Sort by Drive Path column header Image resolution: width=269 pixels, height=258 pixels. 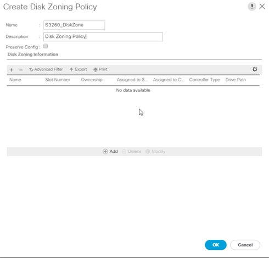pos(236,80)
